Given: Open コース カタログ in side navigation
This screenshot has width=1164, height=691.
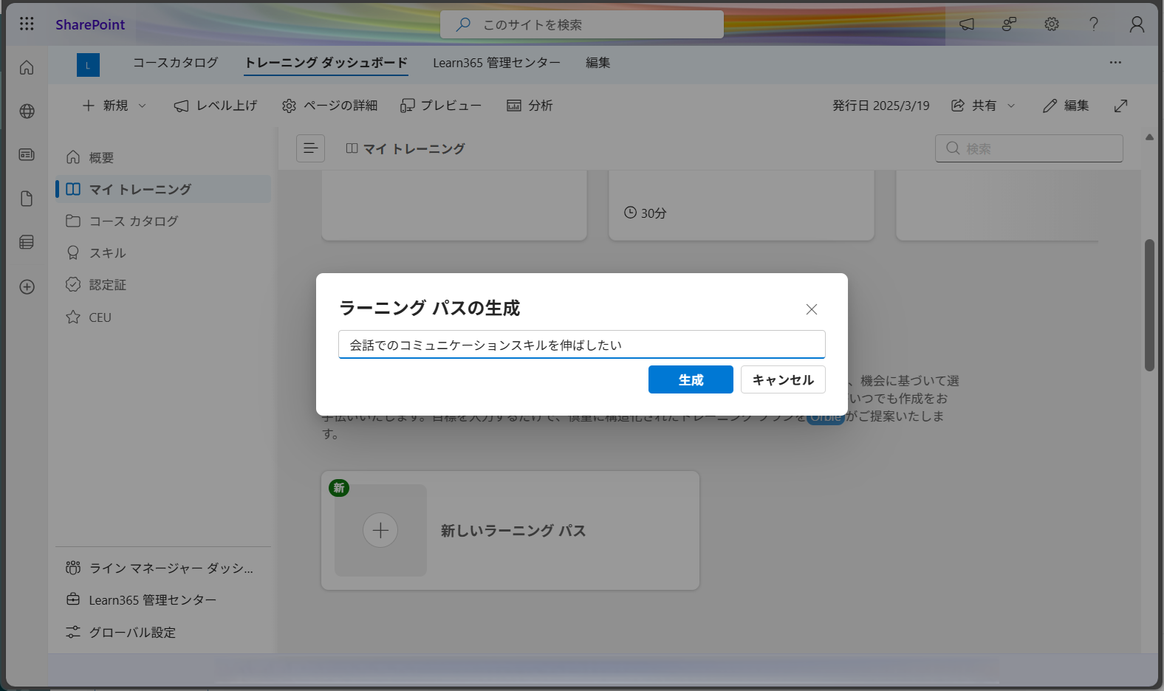Looking at the screenshot, I should pyautogui.click(x=163, y=221).
